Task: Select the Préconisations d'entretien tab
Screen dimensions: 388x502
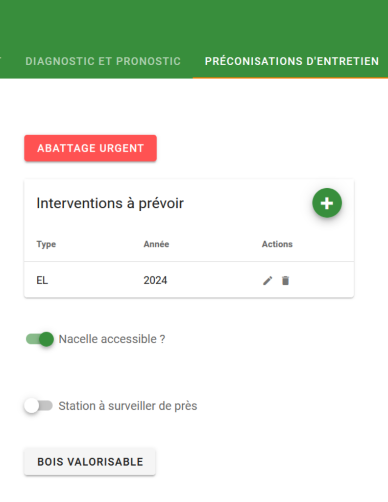Action: click(x=291, y=61)
